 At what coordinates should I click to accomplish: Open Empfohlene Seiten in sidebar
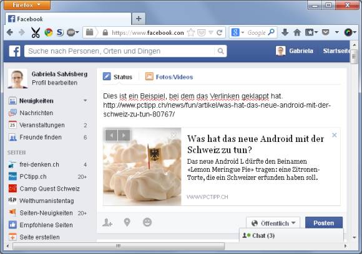(x=46, y=225)
